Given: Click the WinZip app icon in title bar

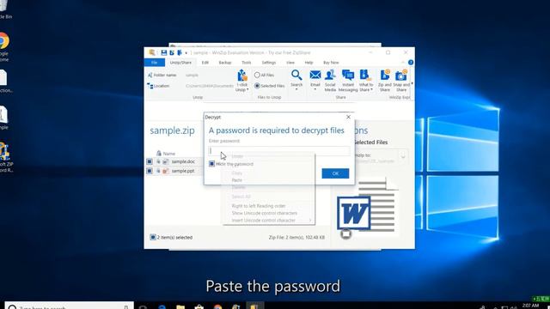Looking at the screenshot, I should pos(152,52).
